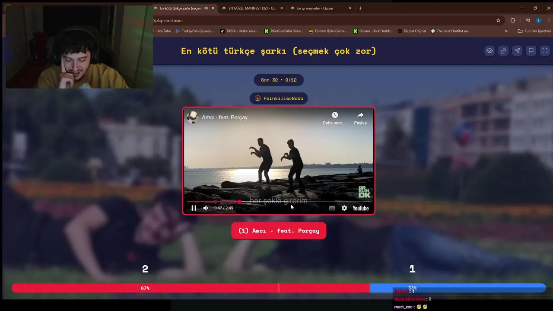
Task: Click the flag report icon
Action: pos(531,51)
